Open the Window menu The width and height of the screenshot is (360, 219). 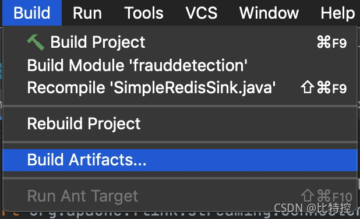[269, 13]
